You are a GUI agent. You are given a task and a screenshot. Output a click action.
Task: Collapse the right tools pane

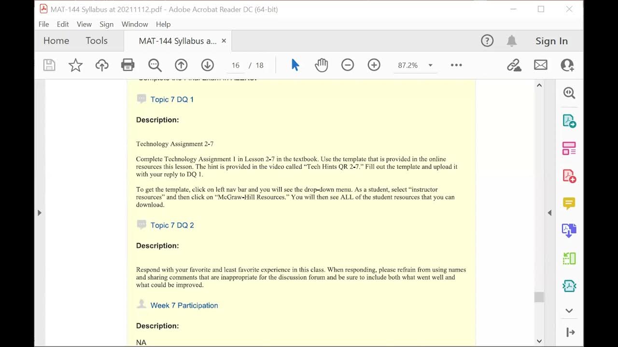(549, 213)
